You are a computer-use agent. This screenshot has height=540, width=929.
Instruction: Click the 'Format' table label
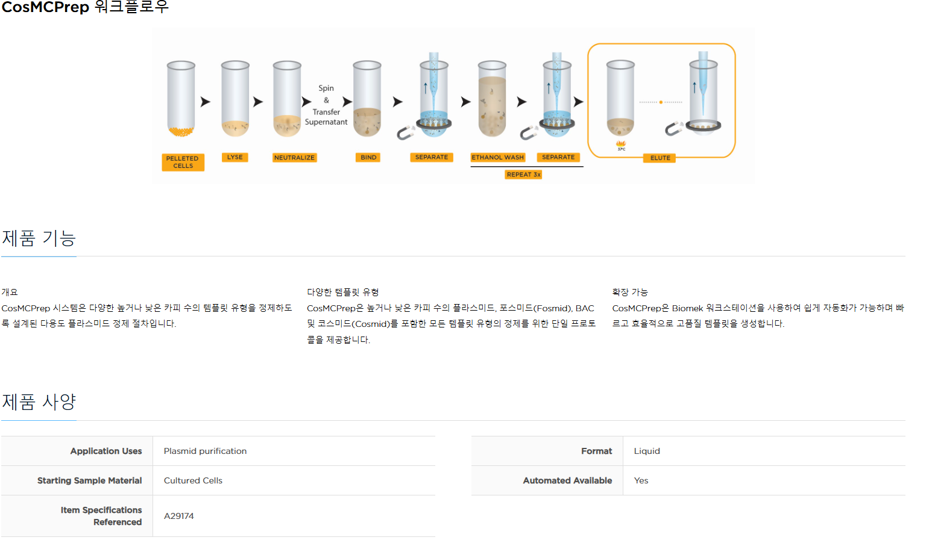596,451
